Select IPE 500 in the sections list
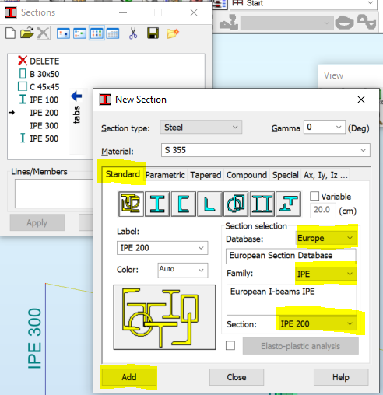The image size is (383, 395). pyautogui.click(x=39, y=138)
